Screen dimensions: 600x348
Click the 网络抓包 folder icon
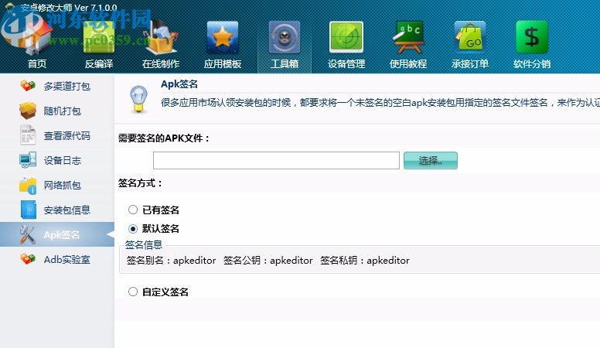point(28,186)
